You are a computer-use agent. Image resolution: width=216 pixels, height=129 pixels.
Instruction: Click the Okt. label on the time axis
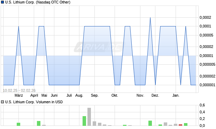[x=115, y=95]
